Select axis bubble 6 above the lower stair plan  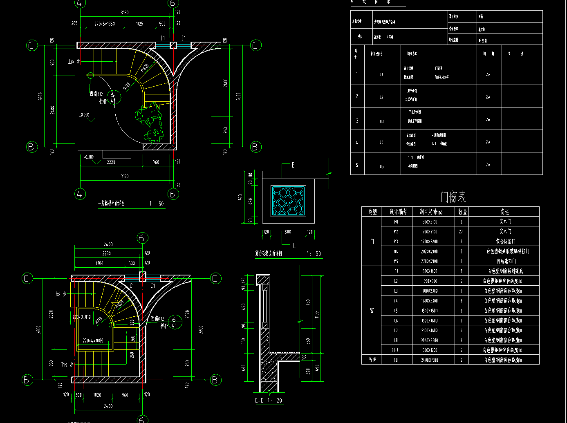[142, 238]
